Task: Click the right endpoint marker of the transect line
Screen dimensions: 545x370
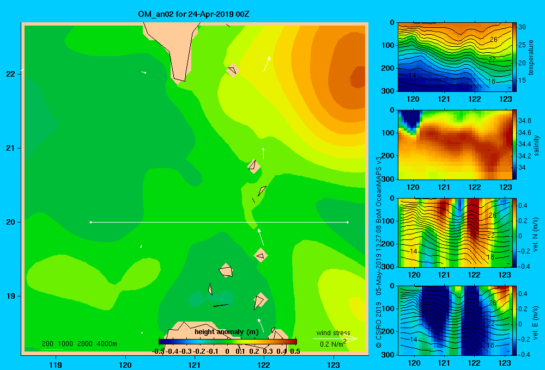Action: tap(347, 222)
